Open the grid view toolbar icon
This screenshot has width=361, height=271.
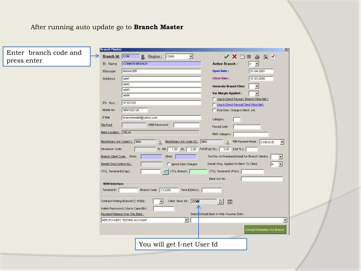(249, 57)
